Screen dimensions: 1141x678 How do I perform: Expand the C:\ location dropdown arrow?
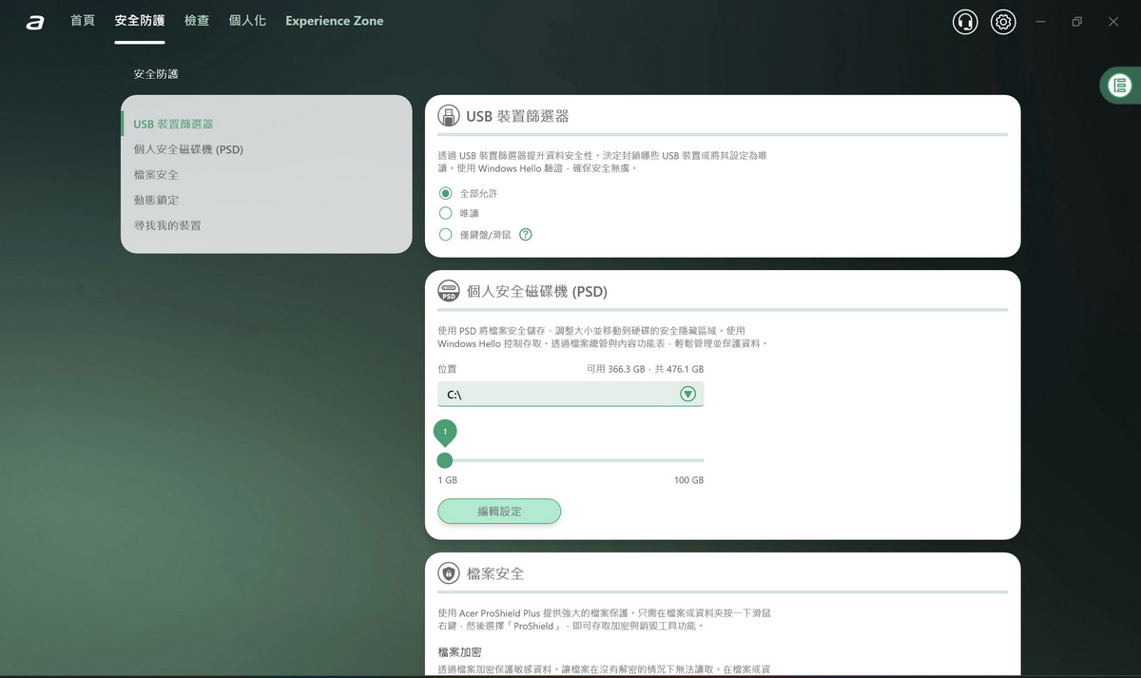(x=687, y=394)
